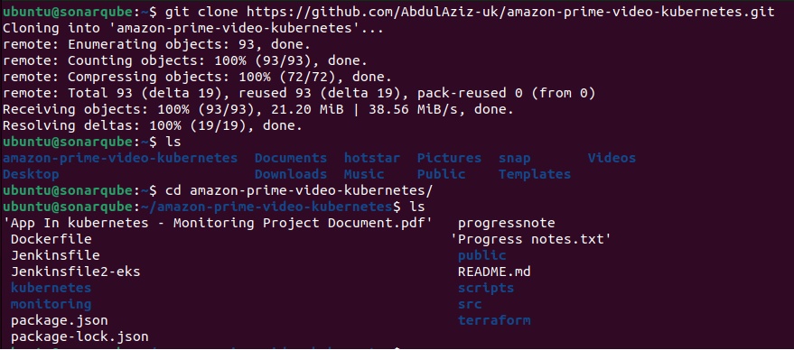Click the Downloads folder name
The height and width of the screenshot is (350, 794).
(x=291, y=174)
